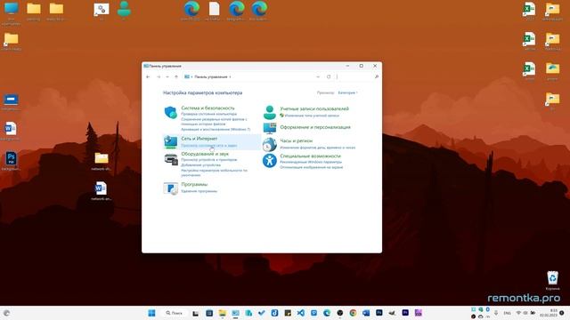570x320 pixels.
Task: Expand the recent locations dropdown arrow
Action: 167,77
